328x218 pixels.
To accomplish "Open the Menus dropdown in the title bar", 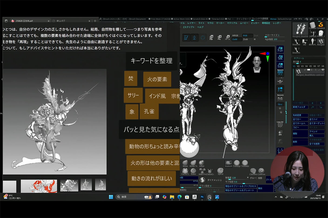I will pos(273,19).
